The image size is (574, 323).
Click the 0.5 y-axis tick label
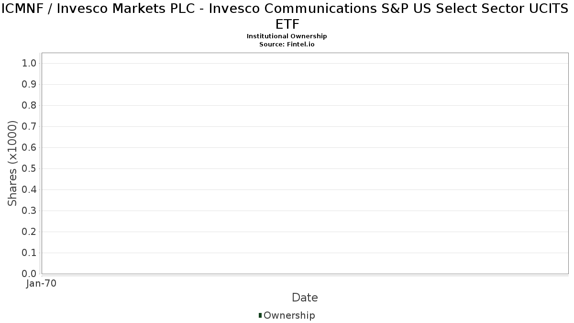(x=30, y=169)
